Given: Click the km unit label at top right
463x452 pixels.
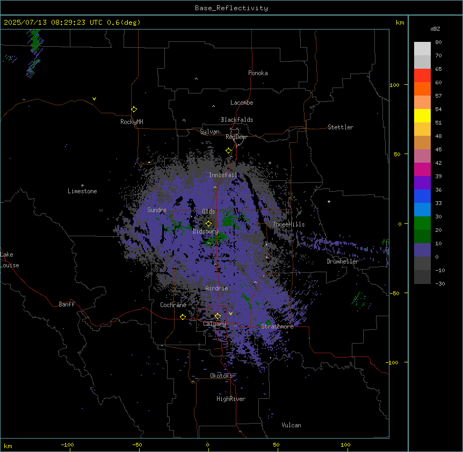Looking at the screenshot, I should tap(400, 23).
